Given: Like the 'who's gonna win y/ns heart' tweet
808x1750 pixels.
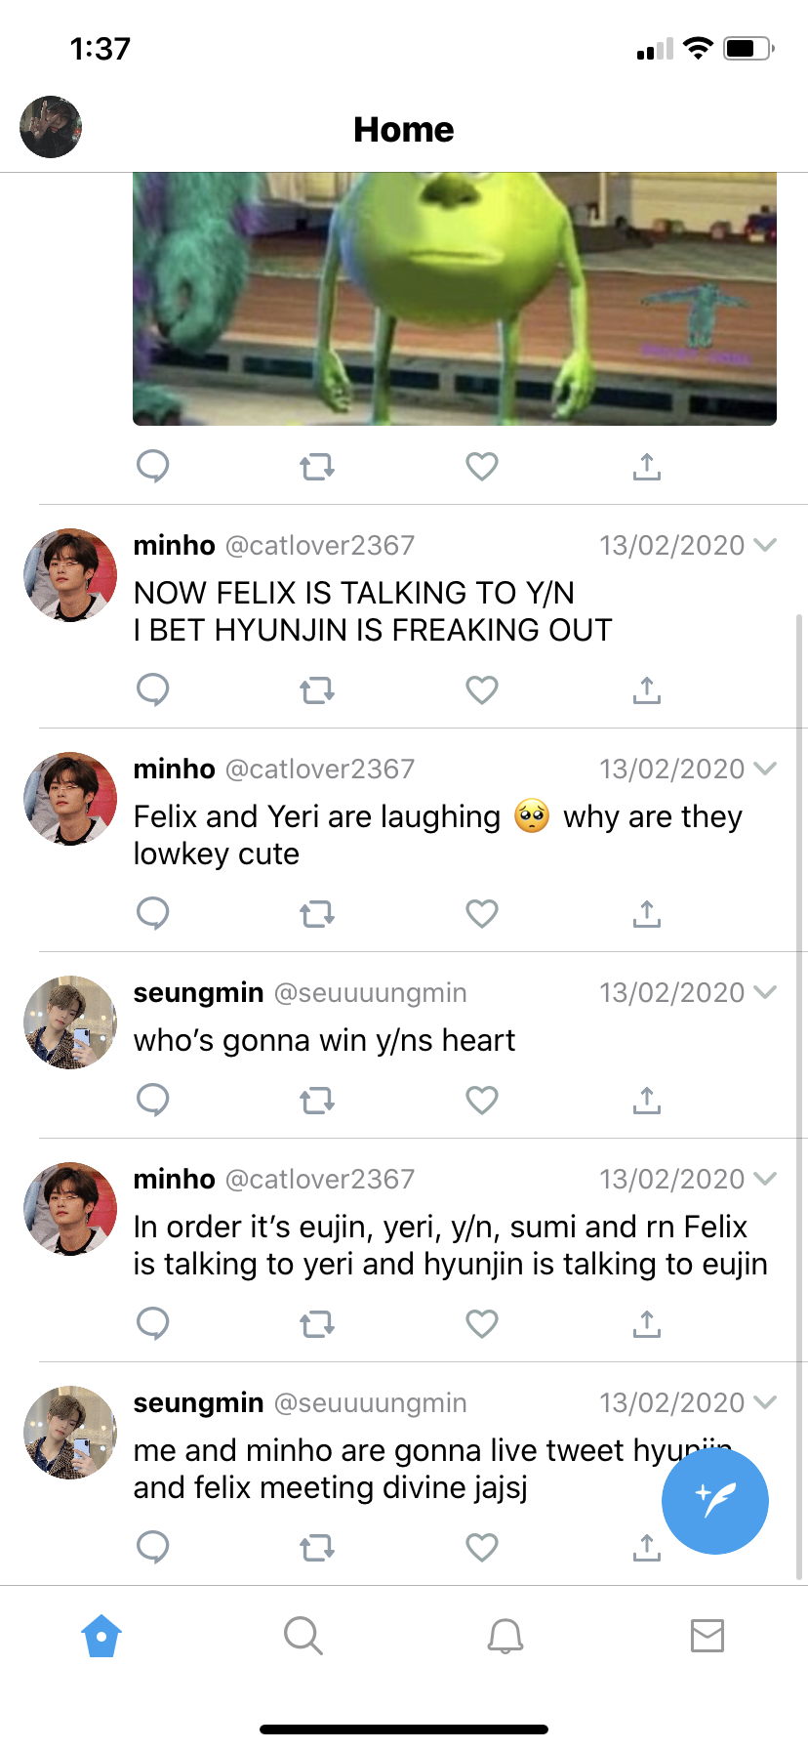Looking at the screenshot, I should 482,1101.
